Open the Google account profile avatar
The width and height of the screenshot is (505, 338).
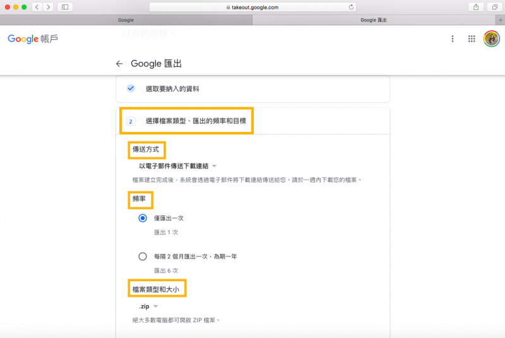[492, 39]
